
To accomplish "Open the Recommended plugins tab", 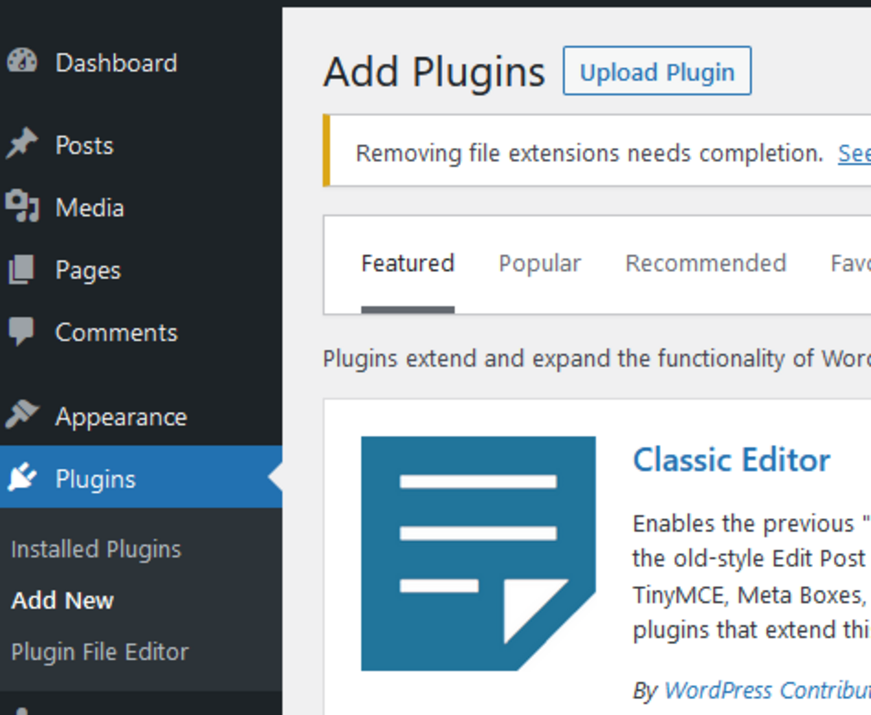I will (706, 264).
